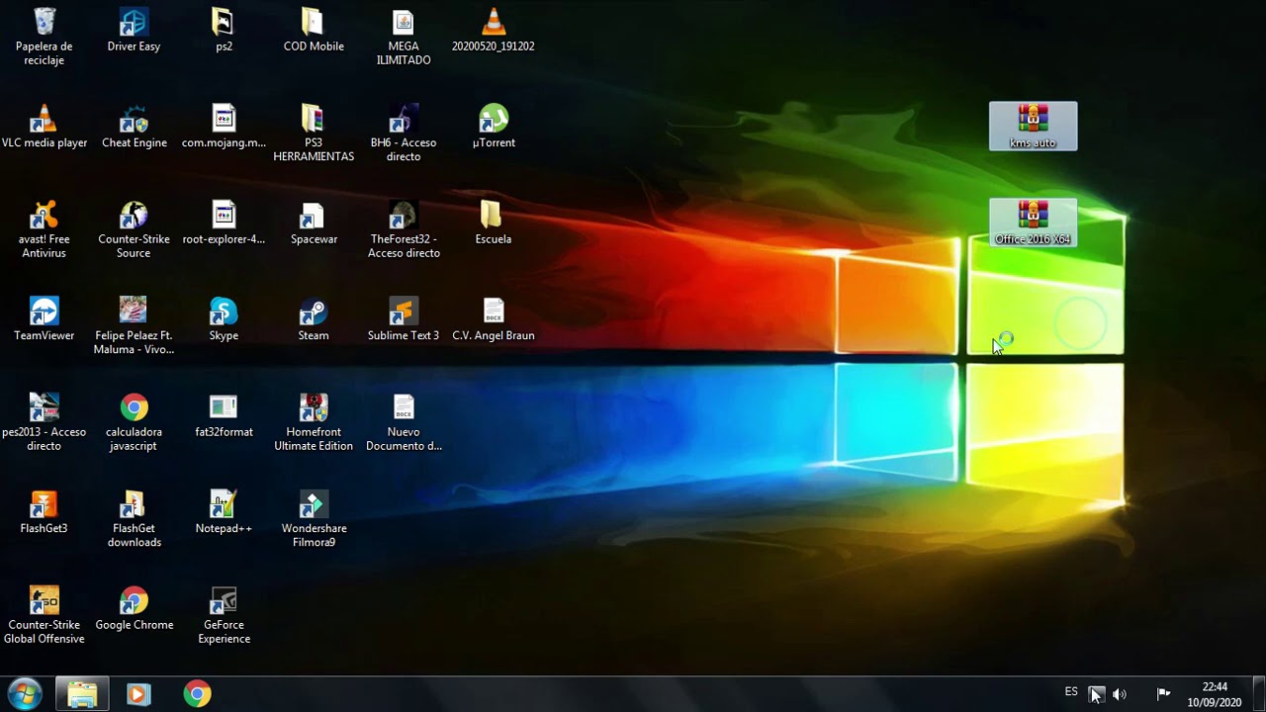Select the MEGA ILIMITADO document
Image resolution: width=1266 pixels, height=712 pixels.
click(404, 37)
